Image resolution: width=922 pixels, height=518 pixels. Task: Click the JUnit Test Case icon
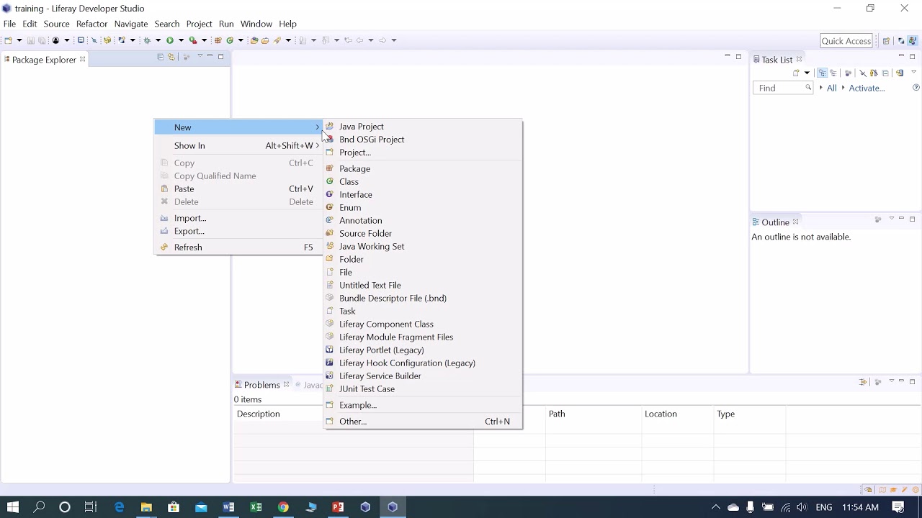coord(330,388)
